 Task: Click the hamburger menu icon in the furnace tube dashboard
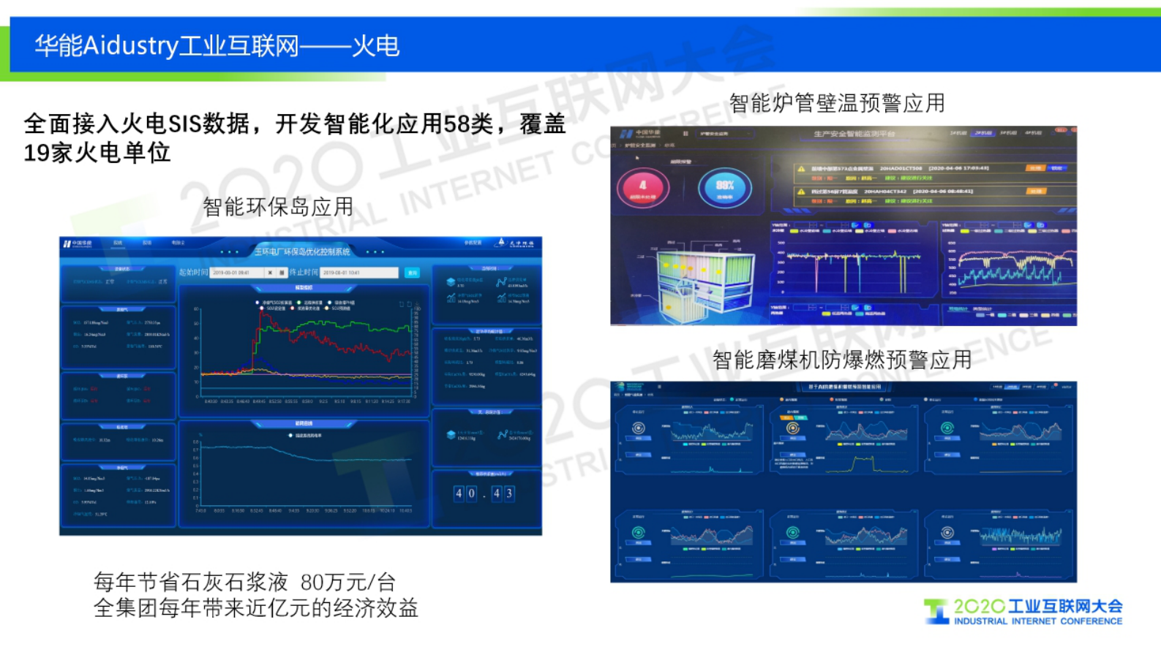685,134
